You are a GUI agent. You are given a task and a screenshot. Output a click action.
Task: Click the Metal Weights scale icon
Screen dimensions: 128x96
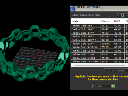(73, 9)
